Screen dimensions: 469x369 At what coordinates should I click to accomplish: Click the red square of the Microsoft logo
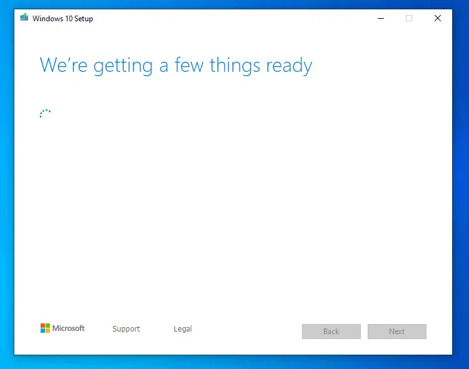click(43, 326)
